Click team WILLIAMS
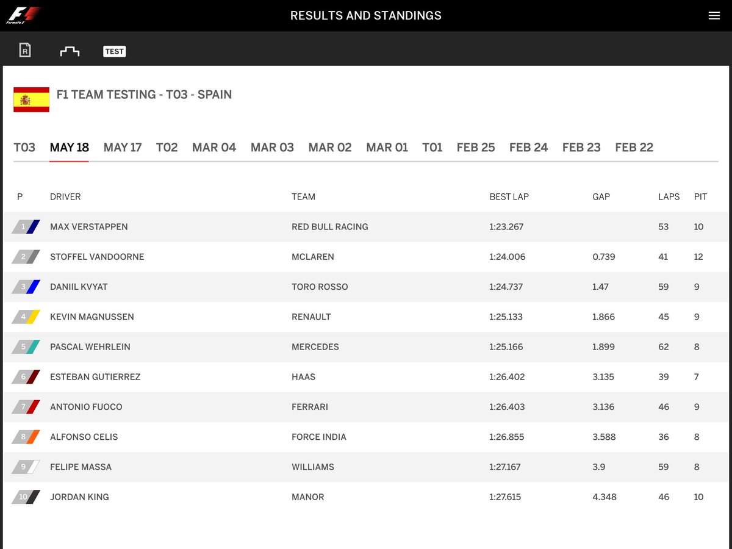Image resolution: width=732 pixels, height=549 pixels. click(x=313, y=467)
